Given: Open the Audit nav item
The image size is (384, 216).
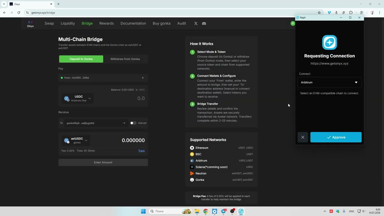Looking at the screenshot, I should [x=181, y=23].
